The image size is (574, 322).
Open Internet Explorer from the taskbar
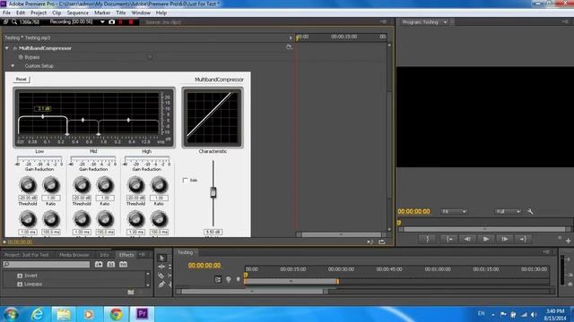pyautogui.click(x=38, y=314)
